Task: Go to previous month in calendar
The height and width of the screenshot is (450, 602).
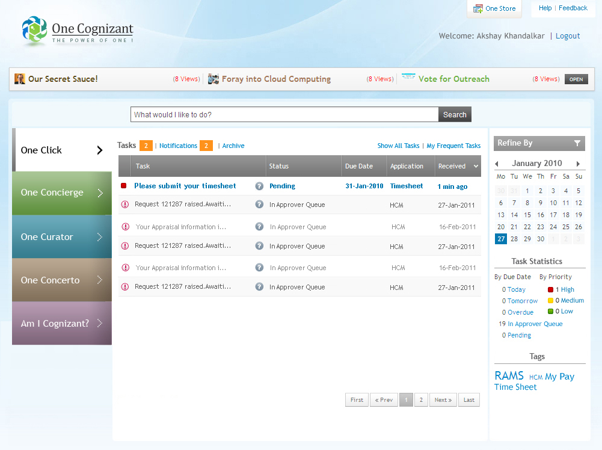Action: [497, 164]
